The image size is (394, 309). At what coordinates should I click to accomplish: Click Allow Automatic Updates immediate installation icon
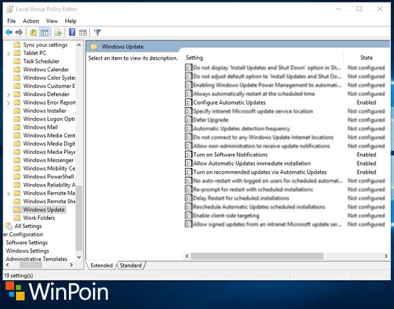188,163
